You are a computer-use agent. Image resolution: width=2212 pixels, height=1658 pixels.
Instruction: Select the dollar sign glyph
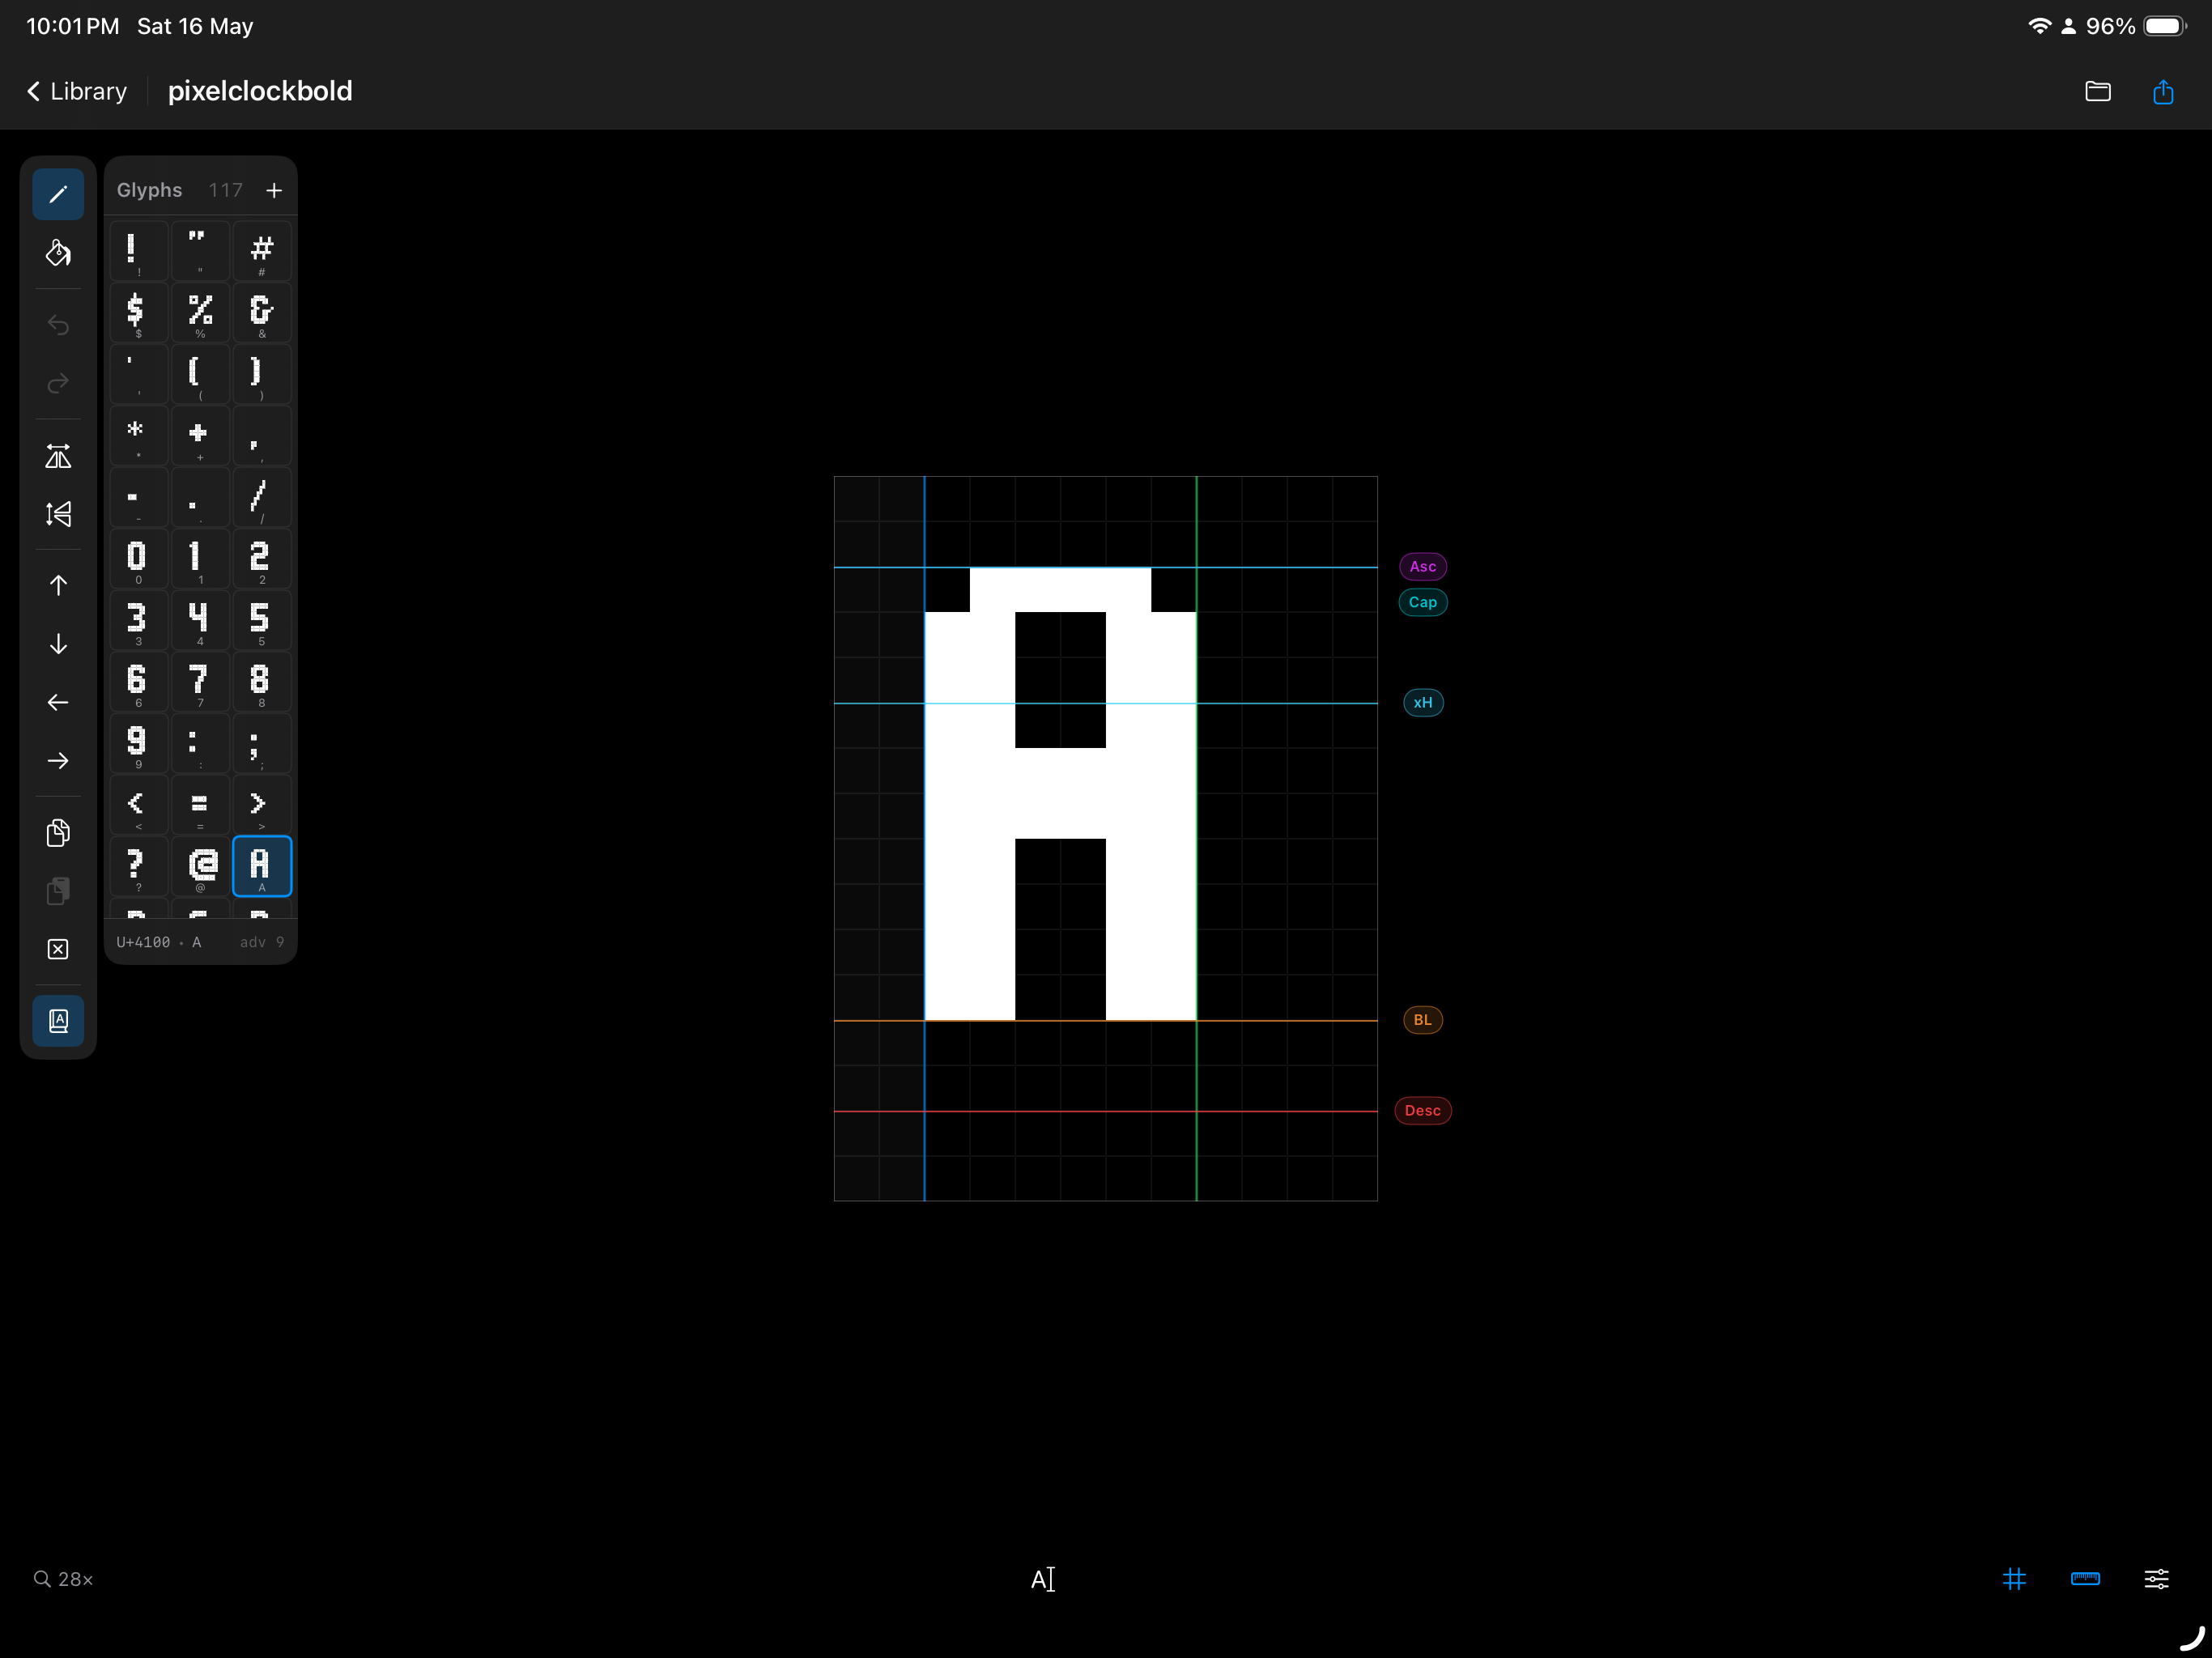point(139,313)
